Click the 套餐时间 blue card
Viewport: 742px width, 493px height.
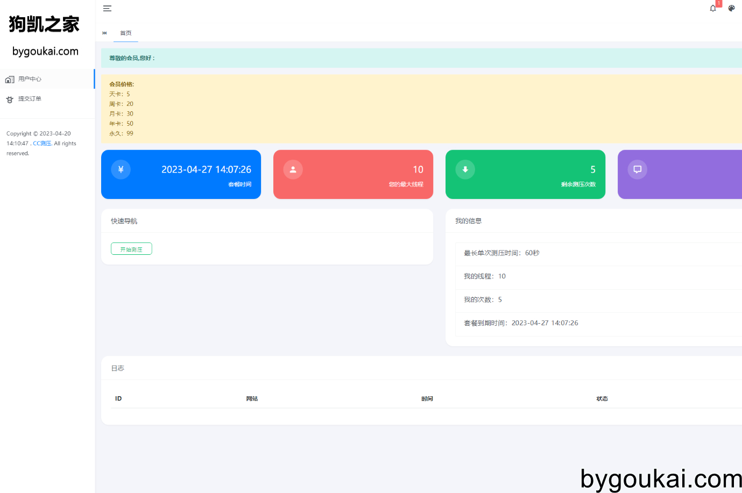(181, 174)
